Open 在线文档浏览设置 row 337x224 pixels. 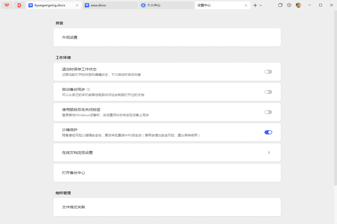click(167, 153)
